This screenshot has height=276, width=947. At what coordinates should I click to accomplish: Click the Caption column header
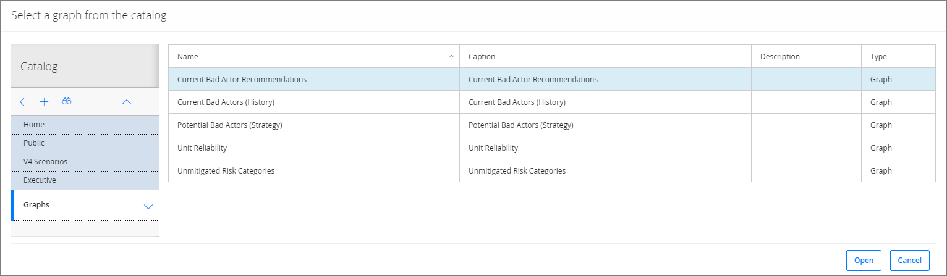tap(605, 56)
